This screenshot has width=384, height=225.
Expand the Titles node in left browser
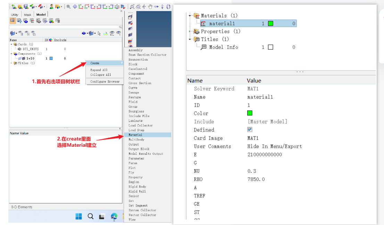(x=11, y=63)
